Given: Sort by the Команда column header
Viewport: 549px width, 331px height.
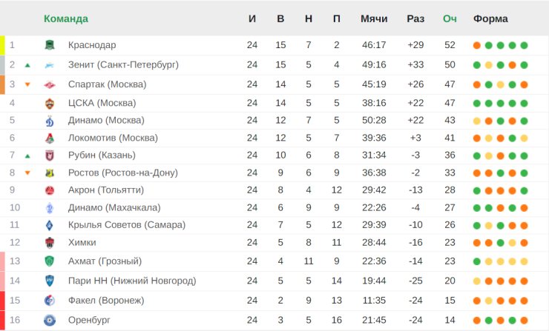Looking at the screenshot, I should (x=66, y=19).
